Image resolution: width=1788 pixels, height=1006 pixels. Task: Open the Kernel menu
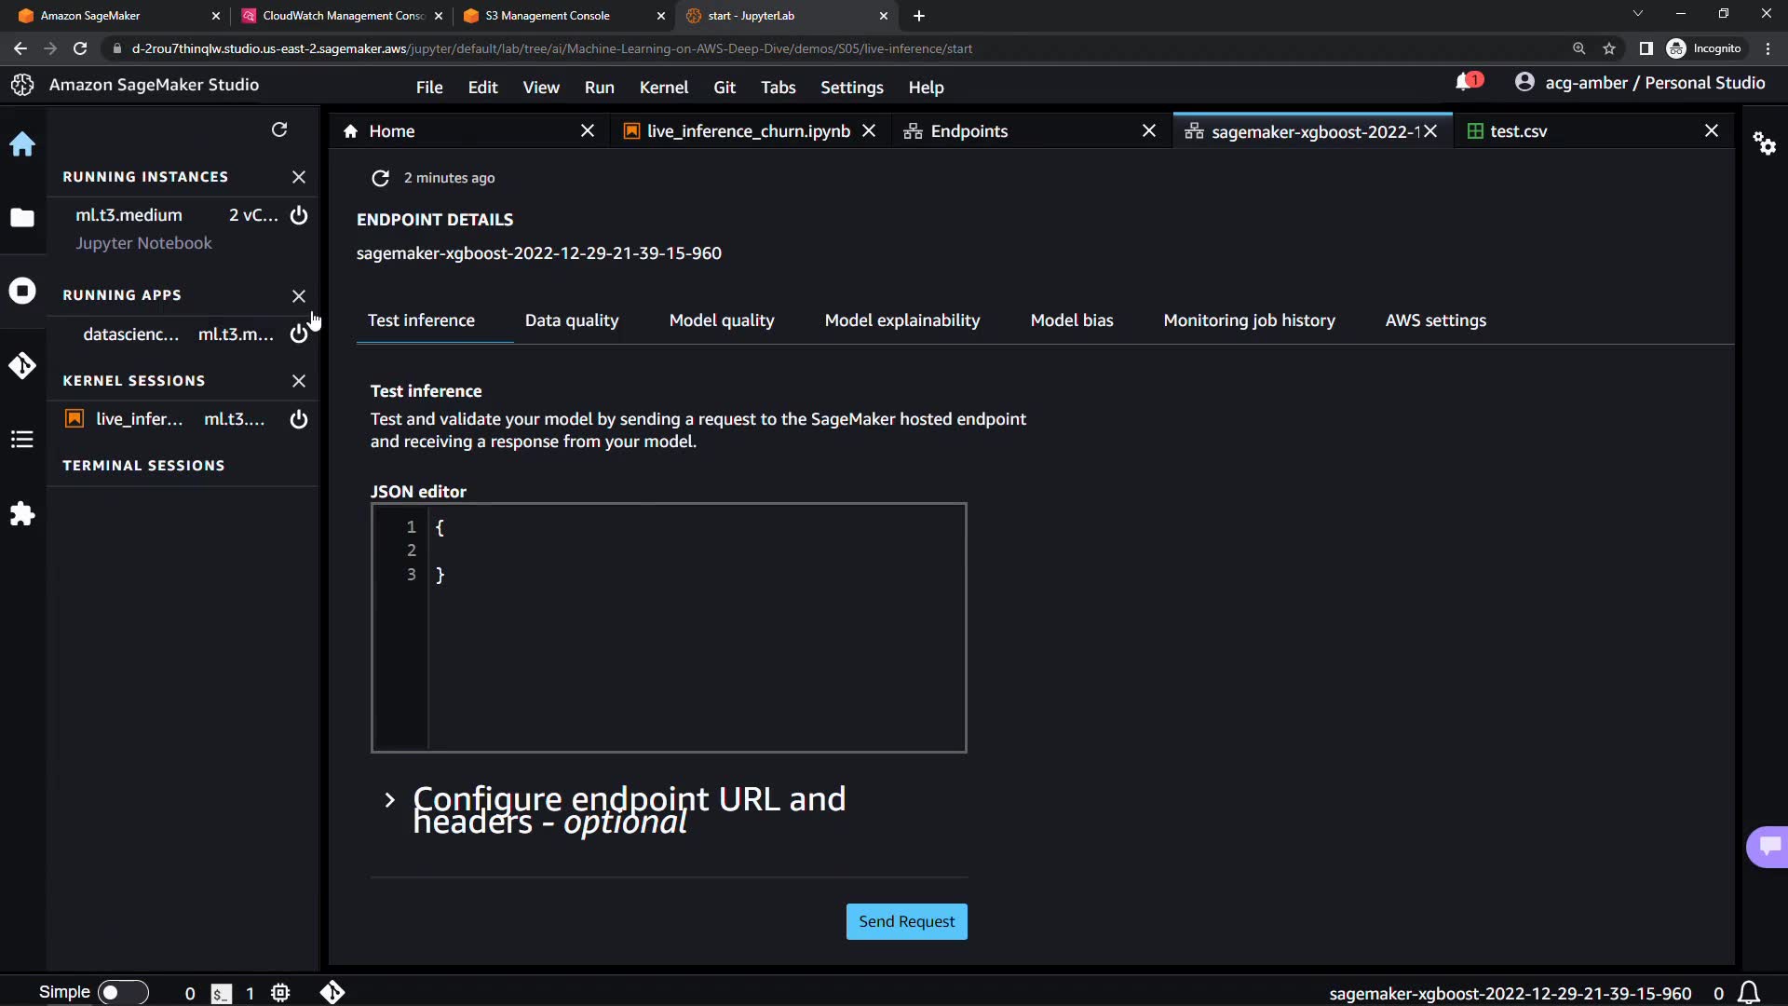[663, 87]
